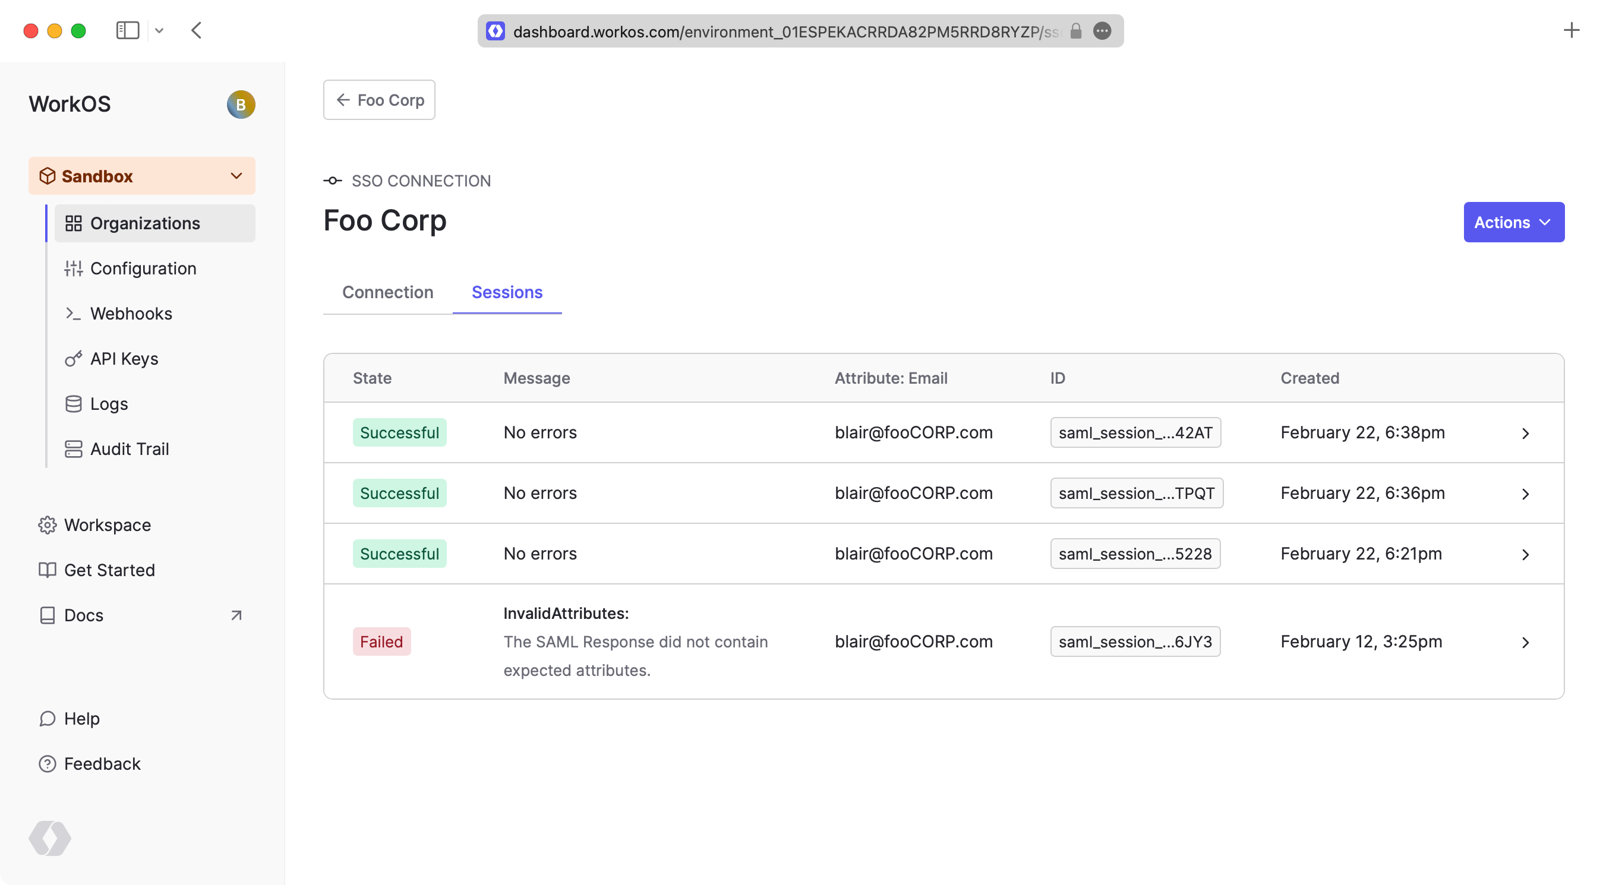1603x885 pixels.
Task: Click the user avatar B icon
Action: (x=241, y=105)
